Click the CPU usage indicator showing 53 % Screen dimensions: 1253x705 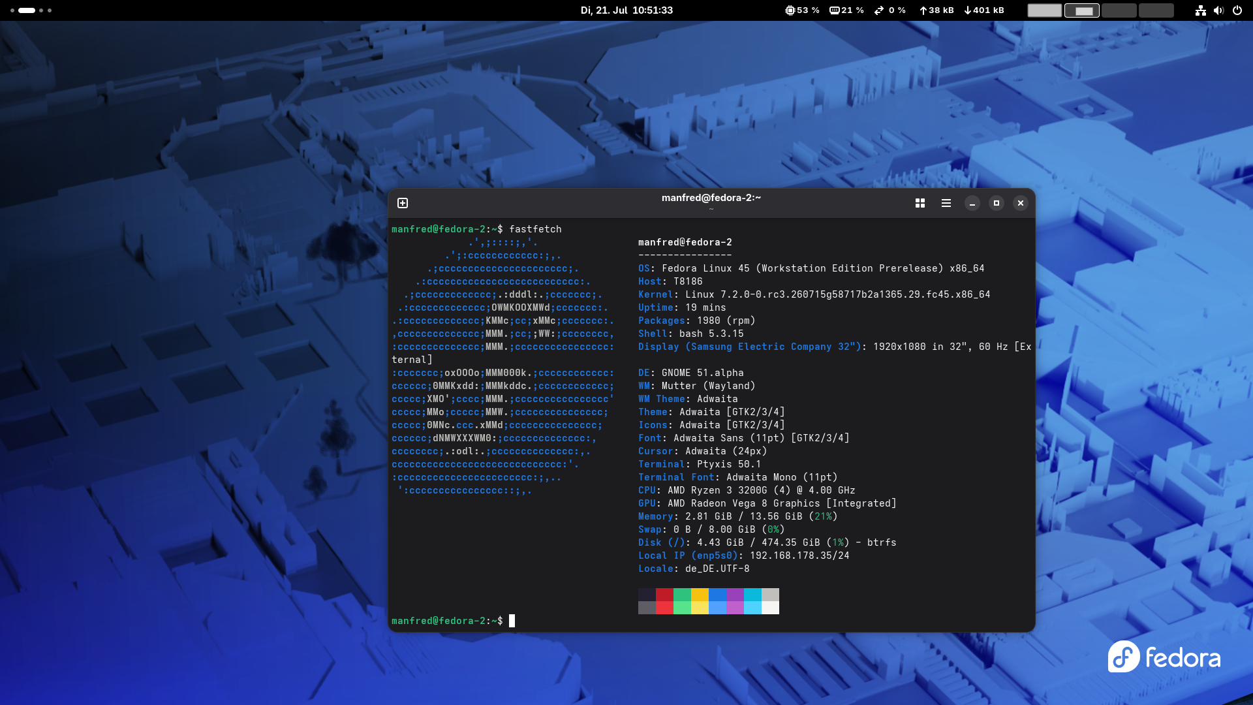tap(802, 10)
